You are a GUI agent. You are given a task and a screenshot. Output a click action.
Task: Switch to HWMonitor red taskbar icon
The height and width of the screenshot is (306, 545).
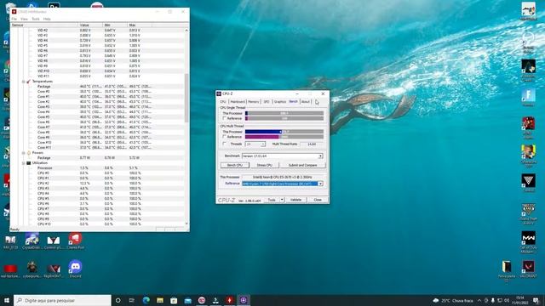coord(229,300)
